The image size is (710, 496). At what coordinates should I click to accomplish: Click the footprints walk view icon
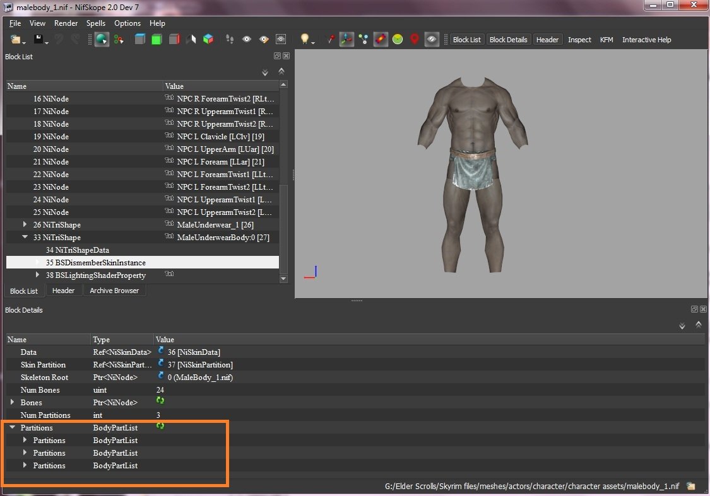pos(230,39)
